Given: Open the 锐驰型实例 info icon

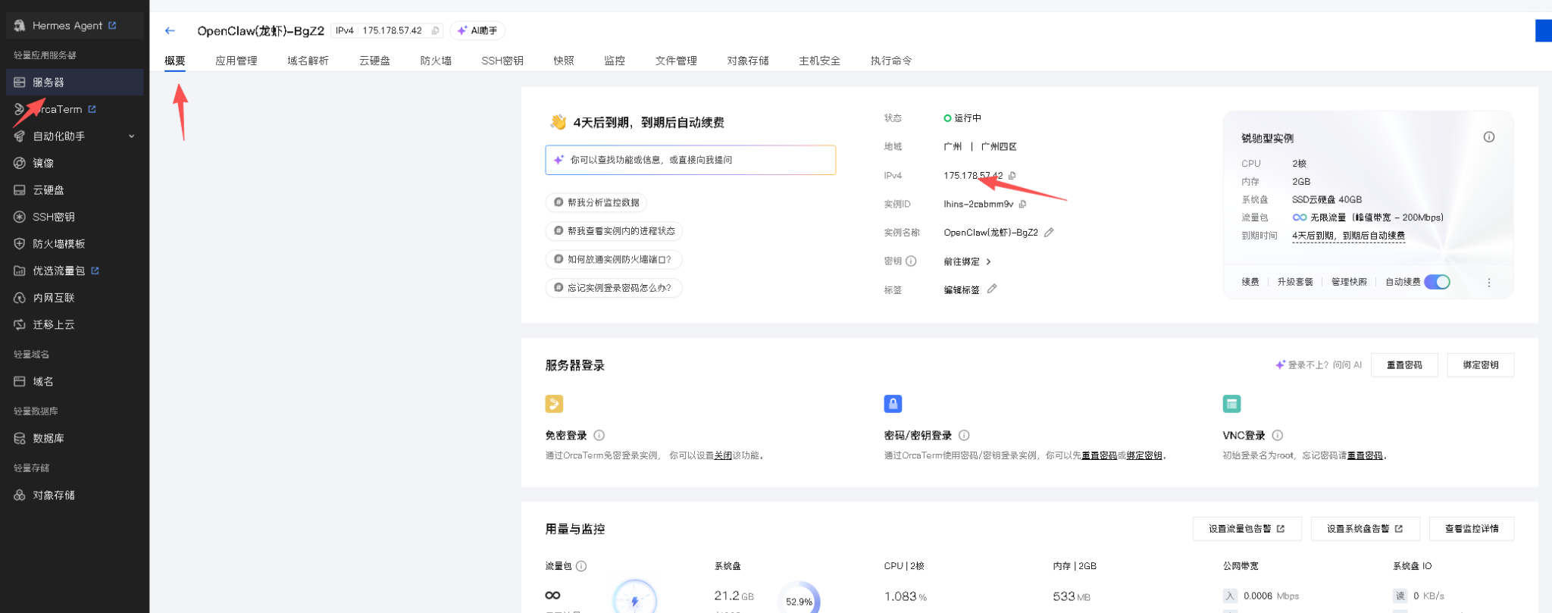Looking at the screenshot, I should [x=1489, y=137].
